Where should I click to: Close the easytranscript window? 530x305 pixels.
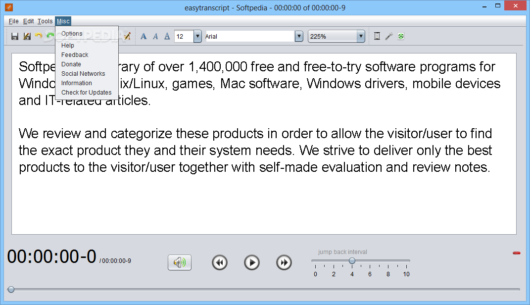coord(516,6)
